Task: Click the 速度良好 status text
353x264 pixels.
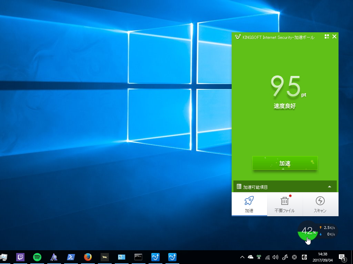Action: (284, 106)
